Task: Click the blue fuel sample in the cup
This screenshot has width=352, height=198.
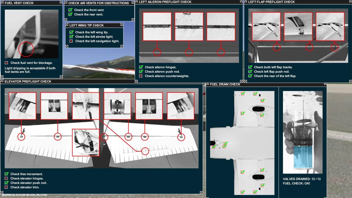Action: click(x=302, y=157)
